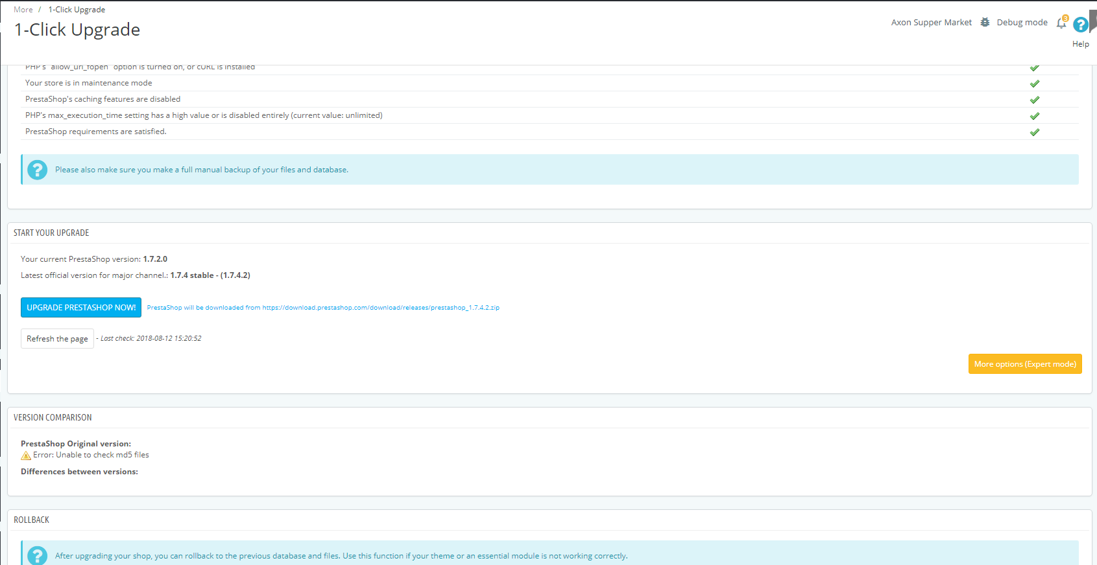
Task: Click the Debug mode label
Action: pyautogui.click(x=1022, y=23)
